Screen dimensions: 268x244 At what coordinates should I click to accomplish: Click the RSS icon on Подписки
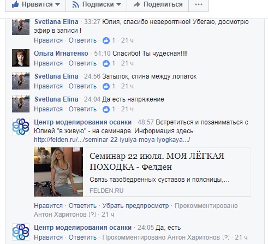coord(76,4)
